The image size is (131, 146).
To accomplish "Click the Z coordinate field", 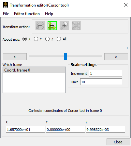I will [105, 129].
